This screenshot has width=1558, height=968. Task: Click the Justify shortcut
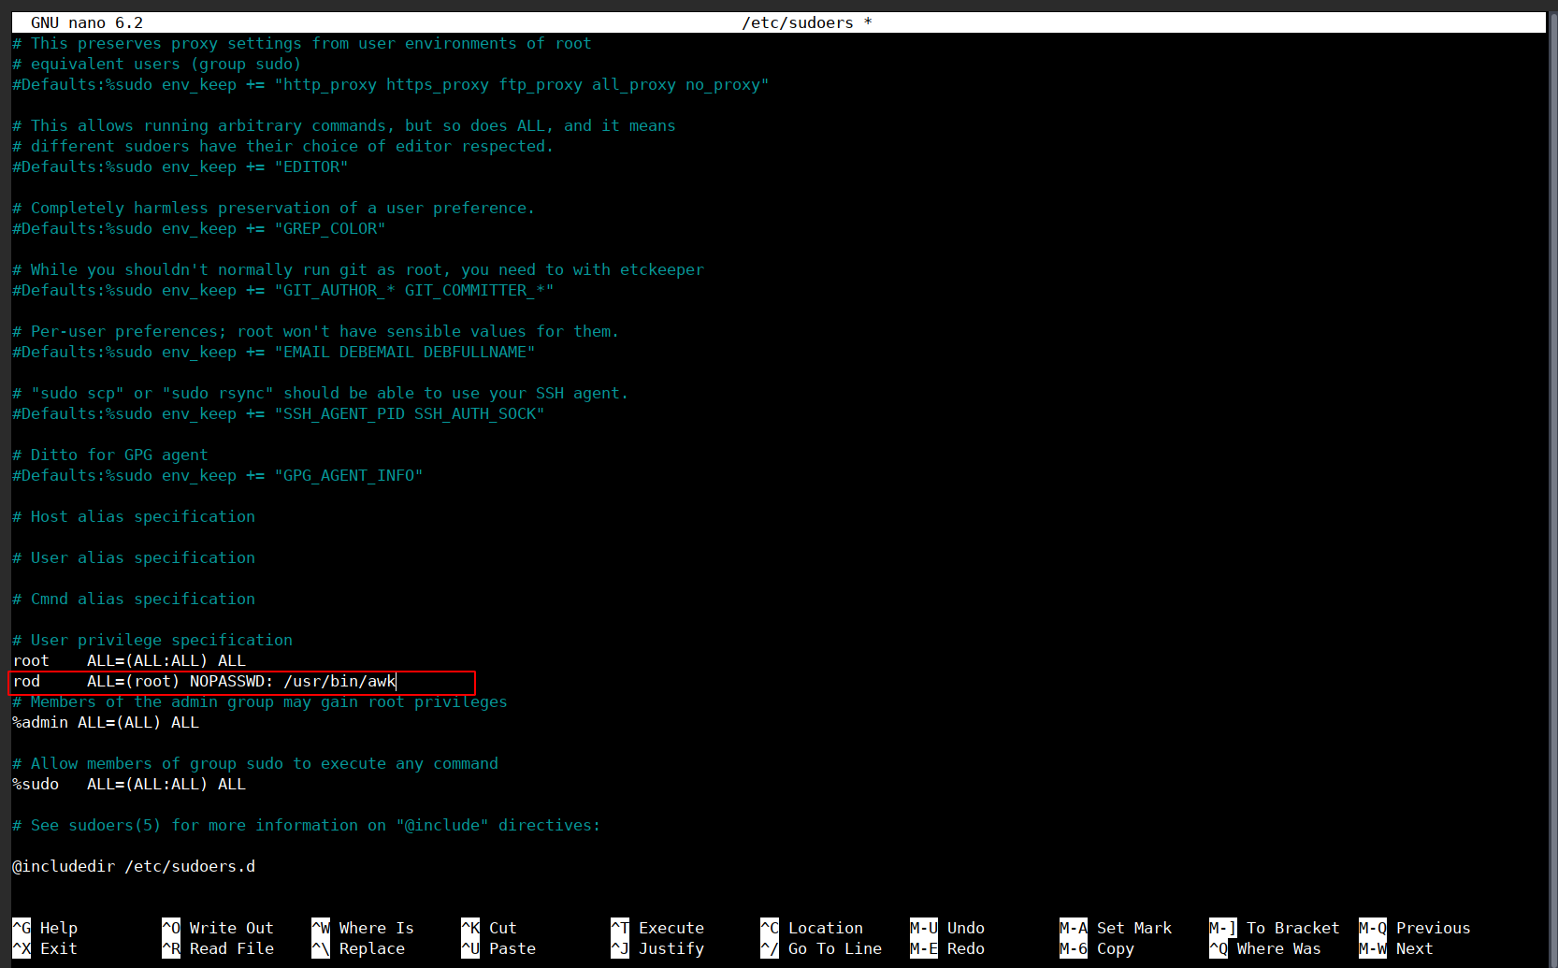671,948
